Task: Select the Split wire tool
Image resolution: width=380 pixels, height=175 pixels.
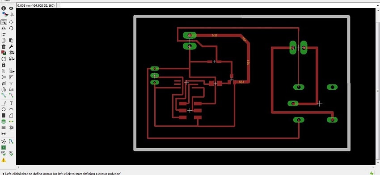Action: point(4,83)
